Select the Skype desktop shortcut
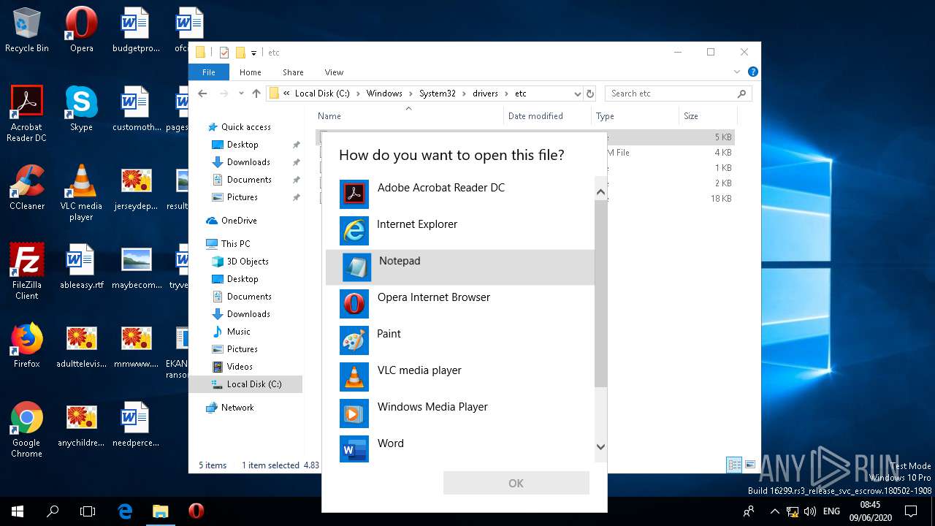 coord(81,108)
